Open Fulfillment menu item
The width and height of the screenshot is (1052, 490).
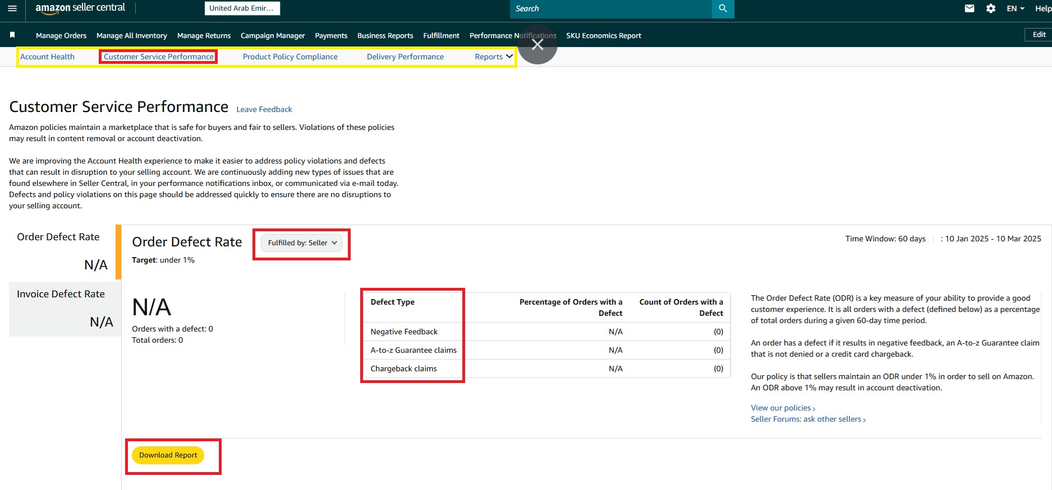pos(442,35)
